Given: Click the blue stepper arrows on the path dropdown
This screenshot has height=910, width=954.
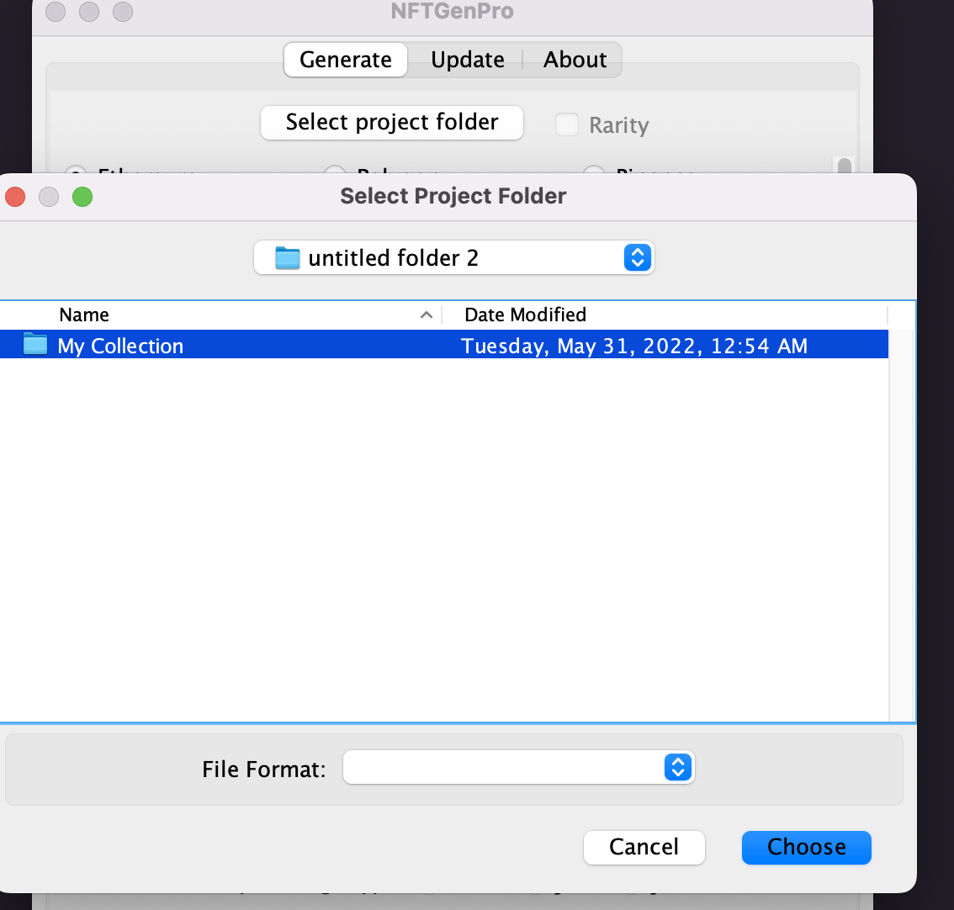Looking at the screenshot, I should click(x=637, y=257).
